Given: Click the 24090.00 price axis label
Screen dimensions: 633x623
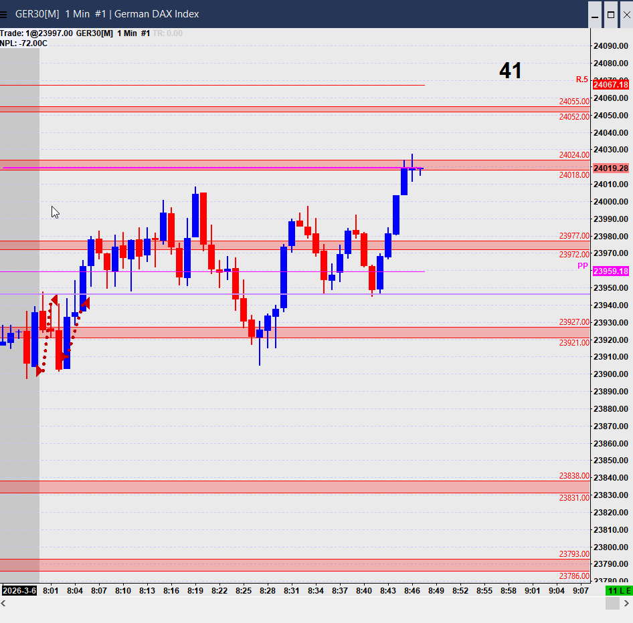Looking at the screenshot, I should (611, 46).
